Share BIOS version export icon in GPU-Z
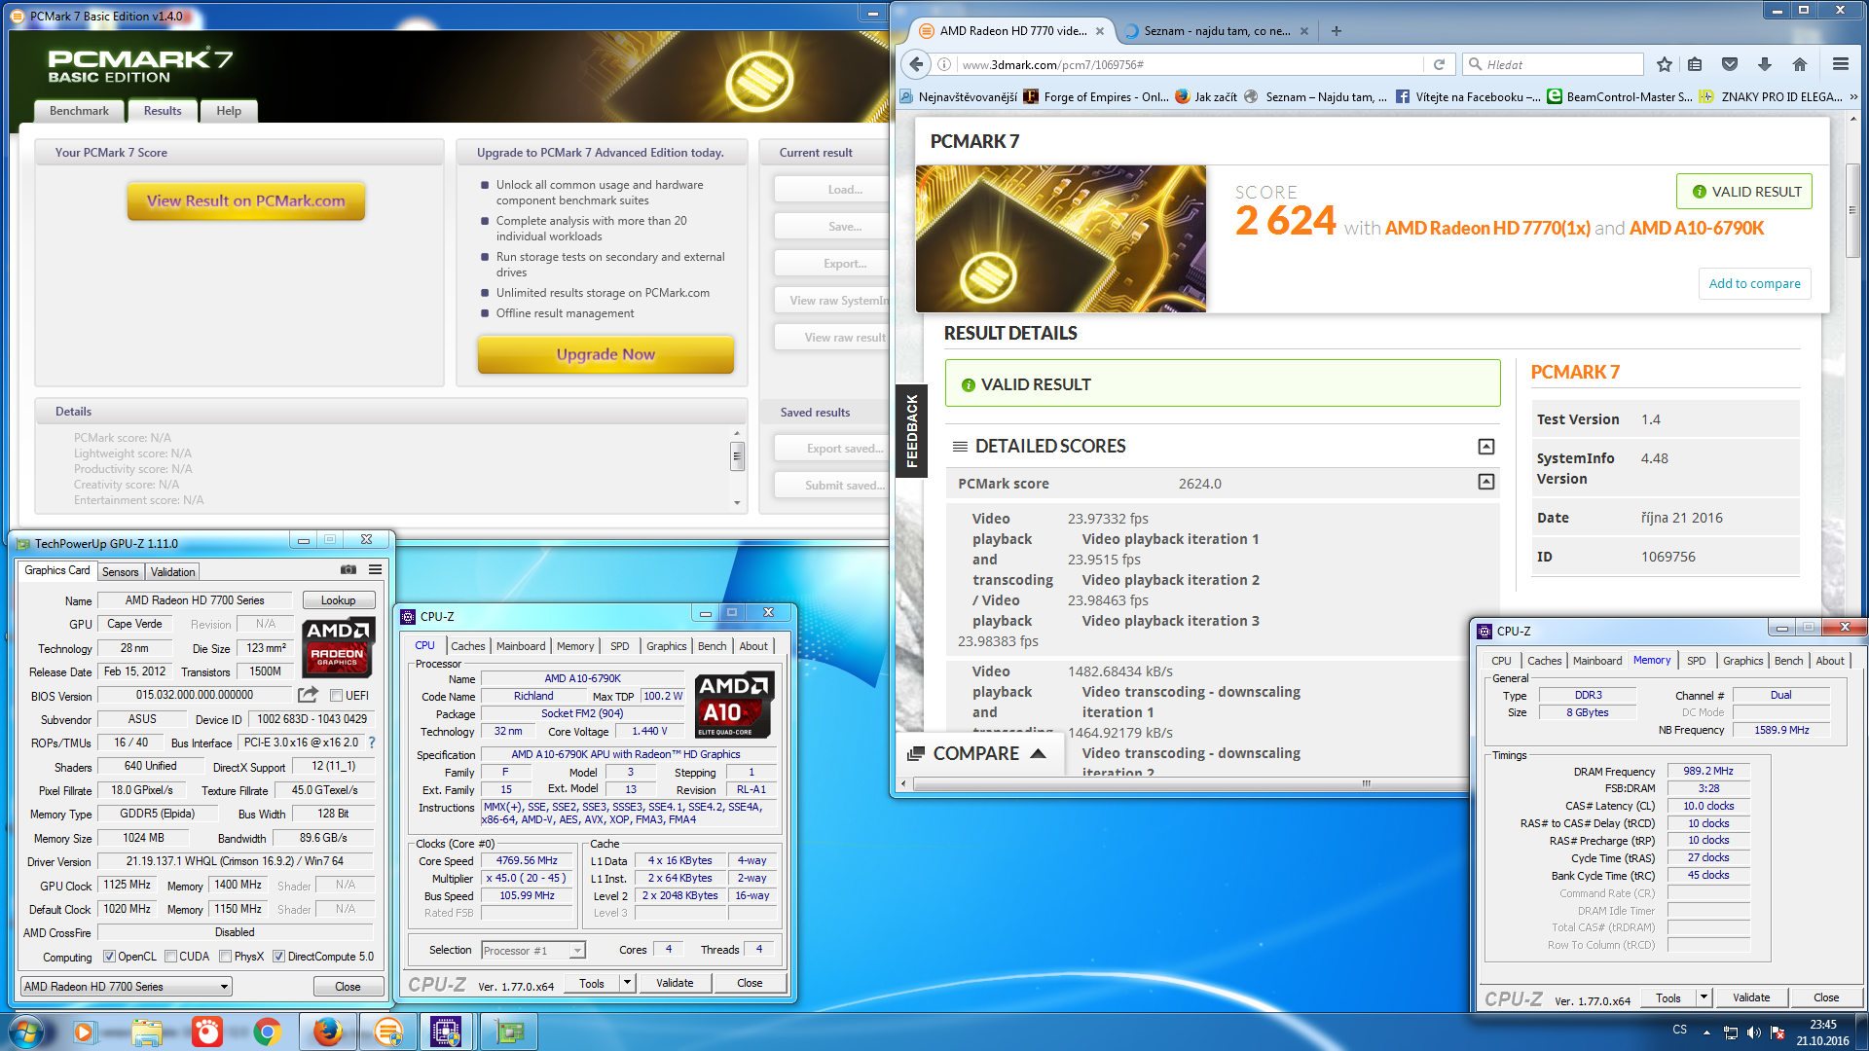1869x1051 pixels. point(308,695)
